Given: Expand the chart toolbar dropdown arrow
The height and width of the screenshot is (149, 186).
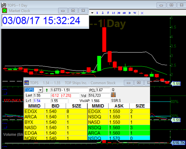Looking at the screenshot, I should pos(92,13).
